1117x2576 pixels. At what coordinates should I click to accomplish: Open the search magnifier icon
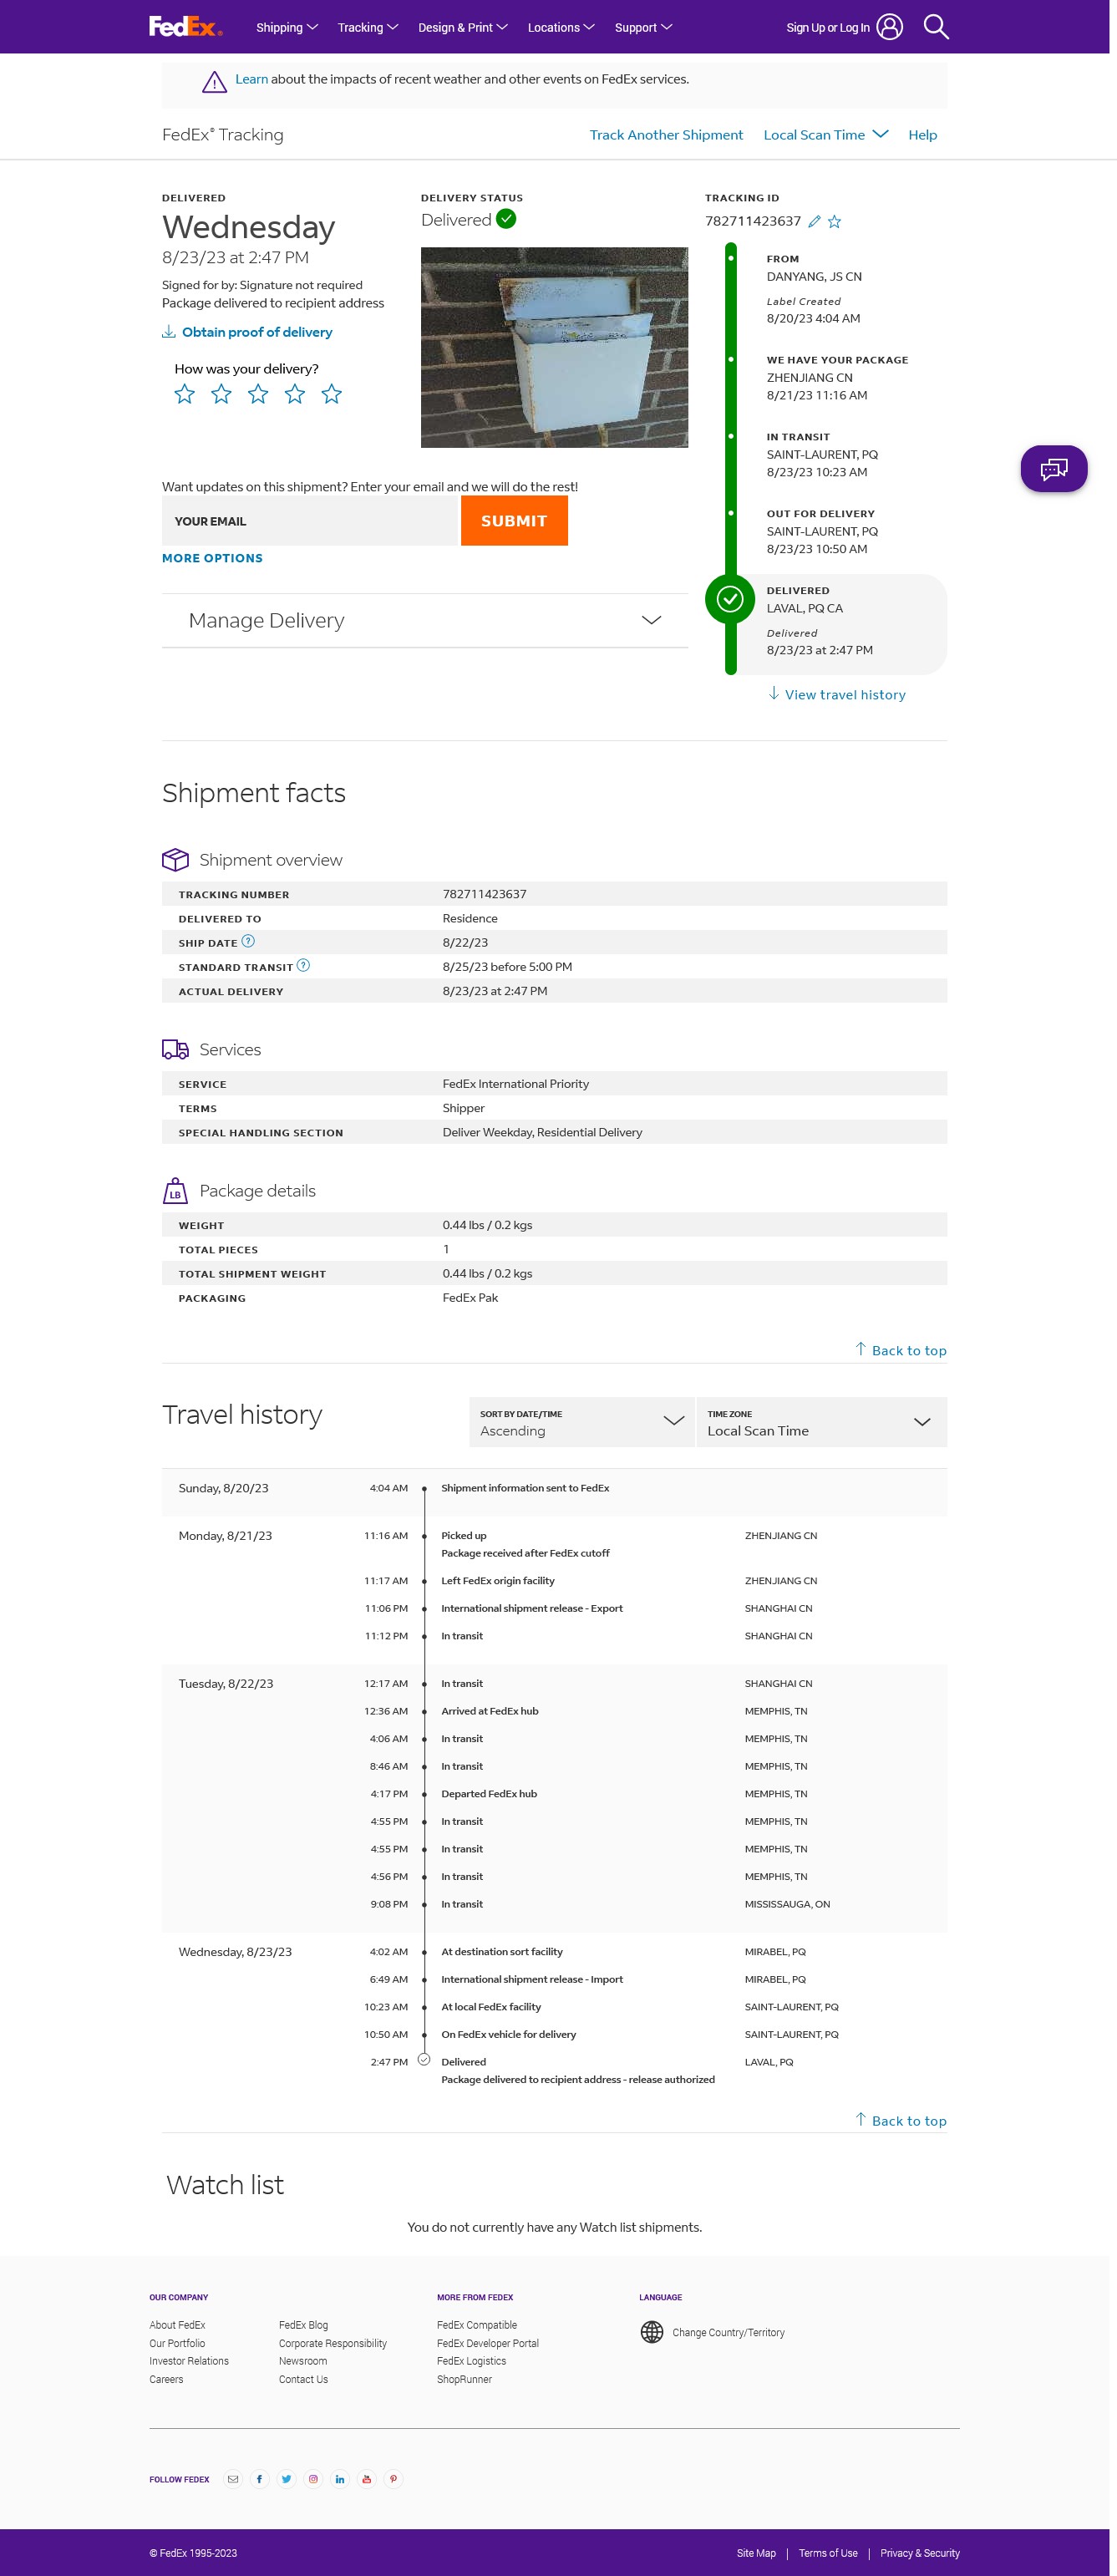tap(936, 27)
